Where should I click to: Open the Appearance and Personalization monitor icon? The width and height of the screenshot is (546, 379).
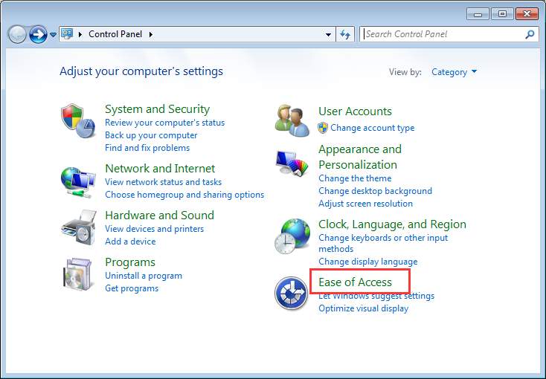point(292,163)
